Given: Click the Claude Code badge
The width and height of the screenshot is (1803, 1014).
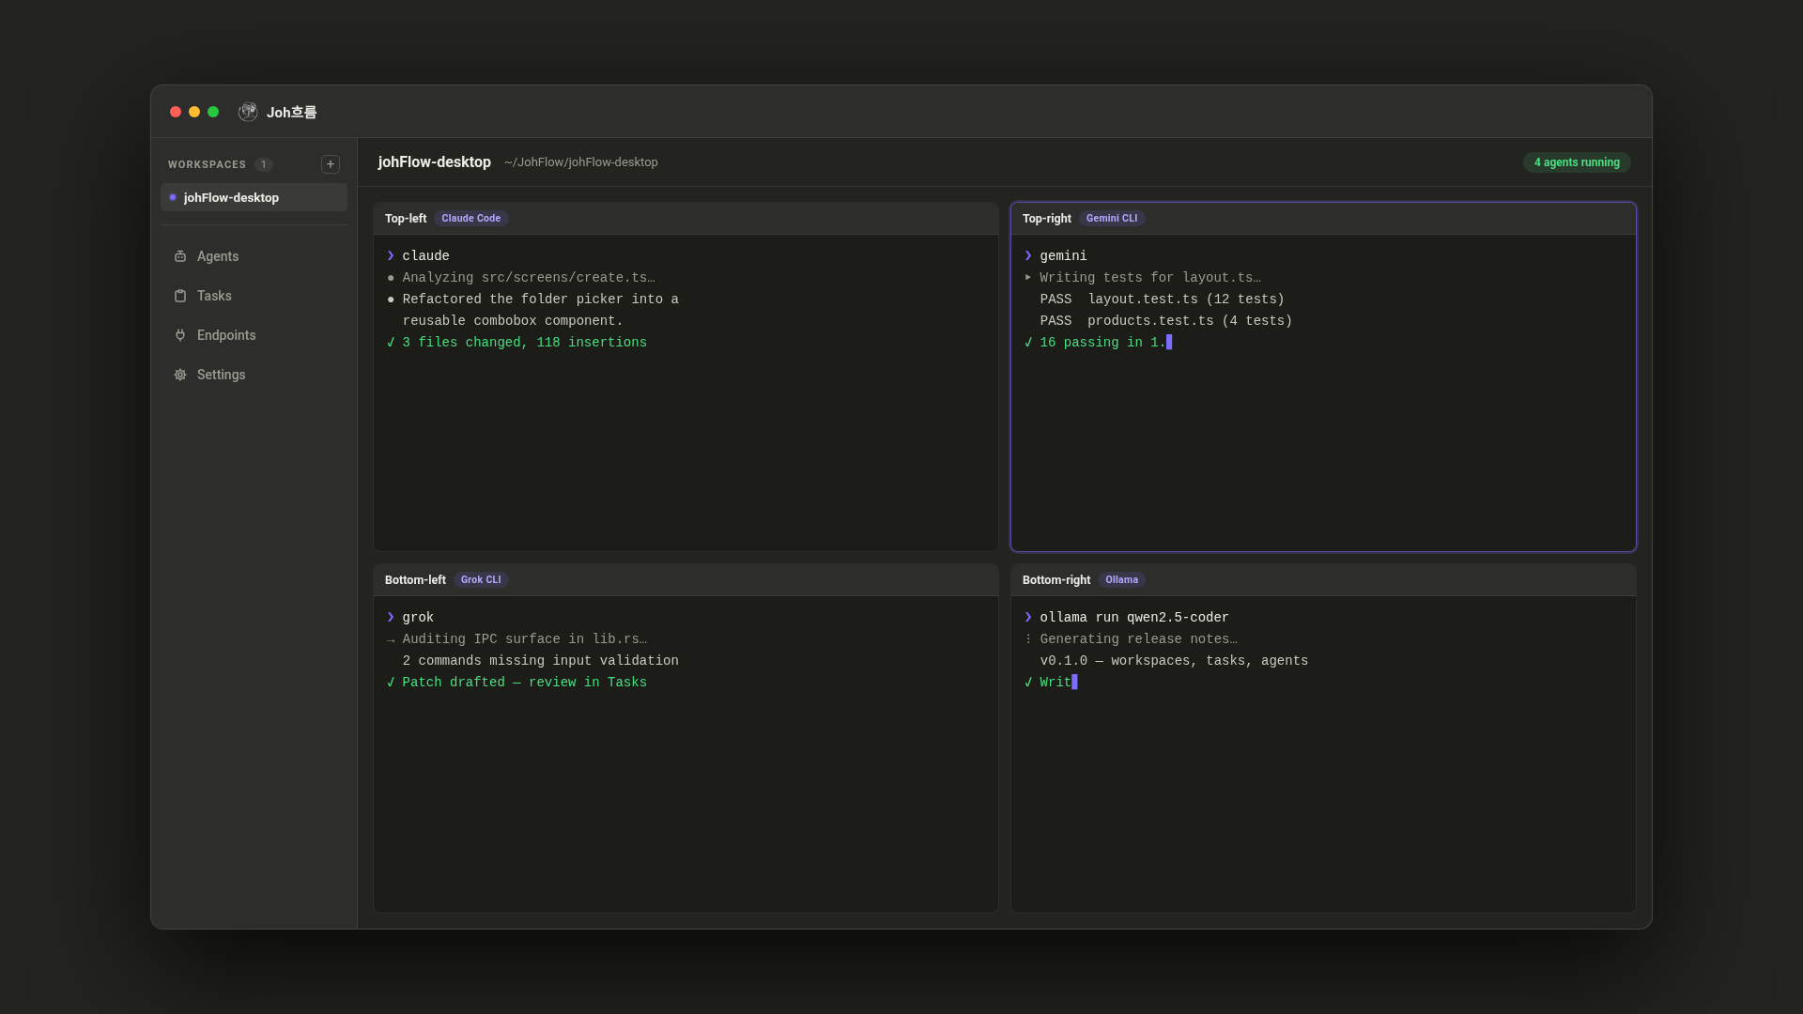Looking at the screenshot, I should point(470,218).
